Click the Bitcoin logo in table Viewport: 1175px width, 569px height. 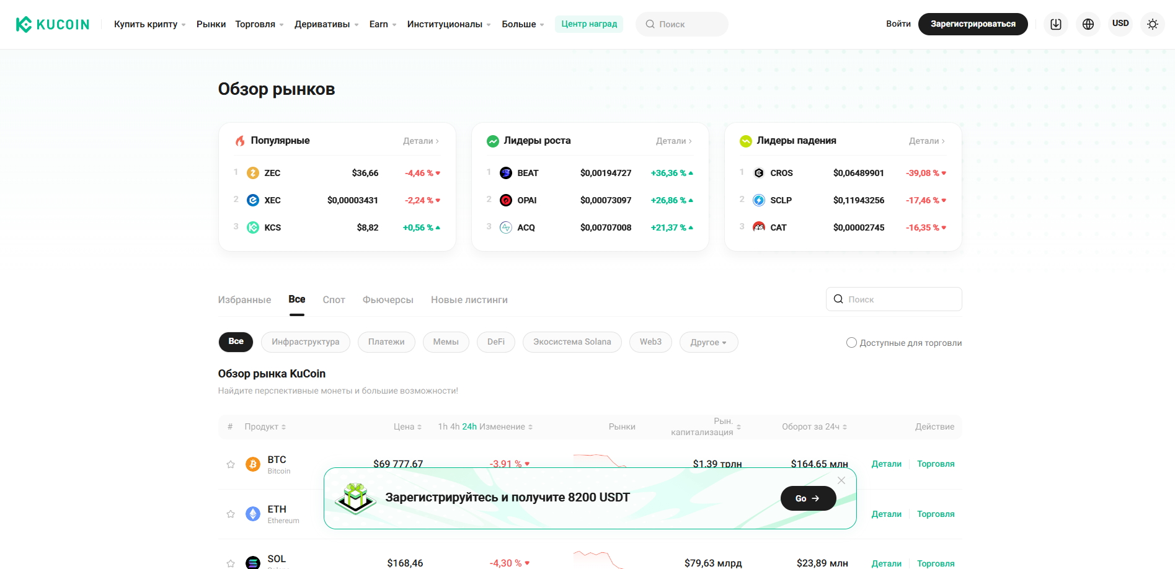(253, 464)
